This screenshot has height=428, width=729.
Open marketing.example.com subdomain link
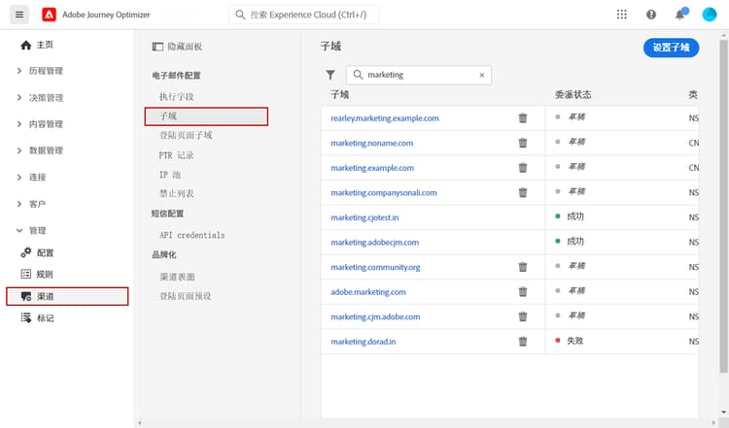coord(372,168)
